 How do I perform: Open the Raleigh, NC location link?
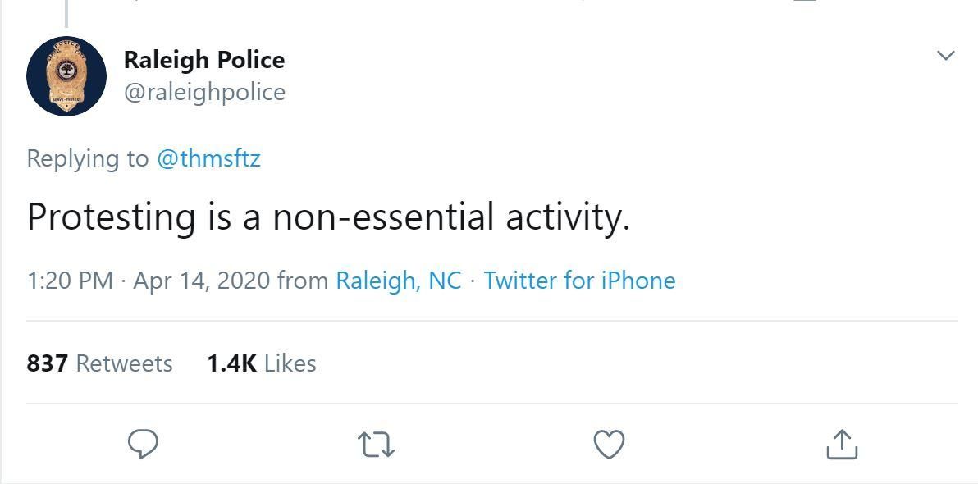click(x=399, y=281)
